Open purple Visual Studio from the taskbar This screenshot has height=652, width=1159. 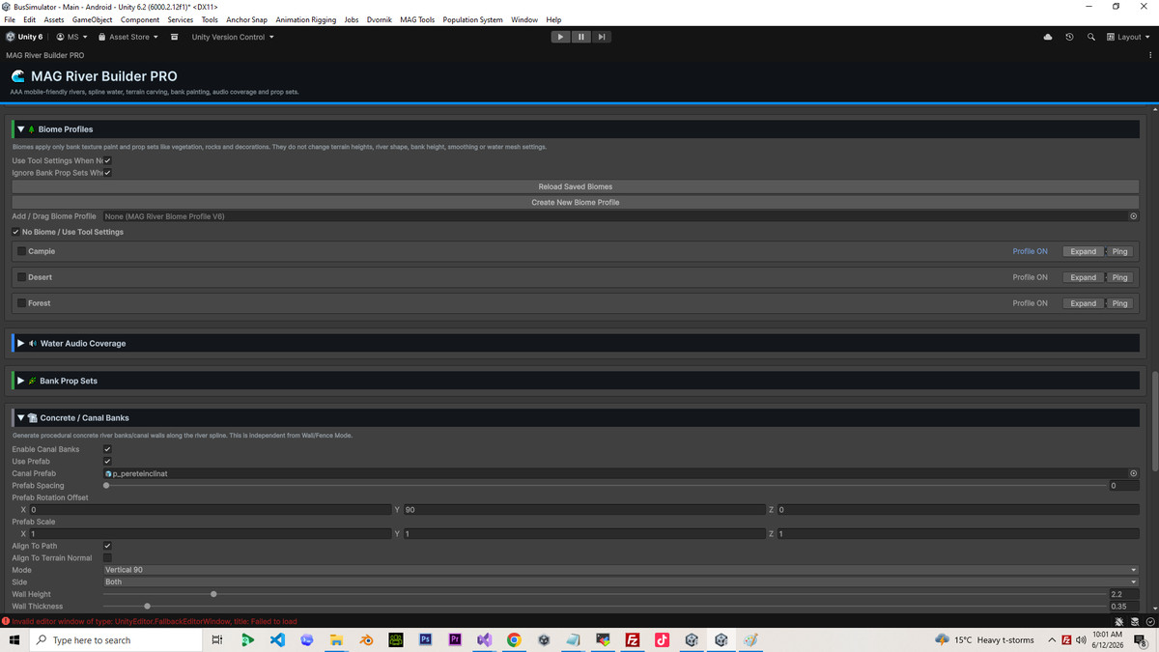[x=484, y=639]
